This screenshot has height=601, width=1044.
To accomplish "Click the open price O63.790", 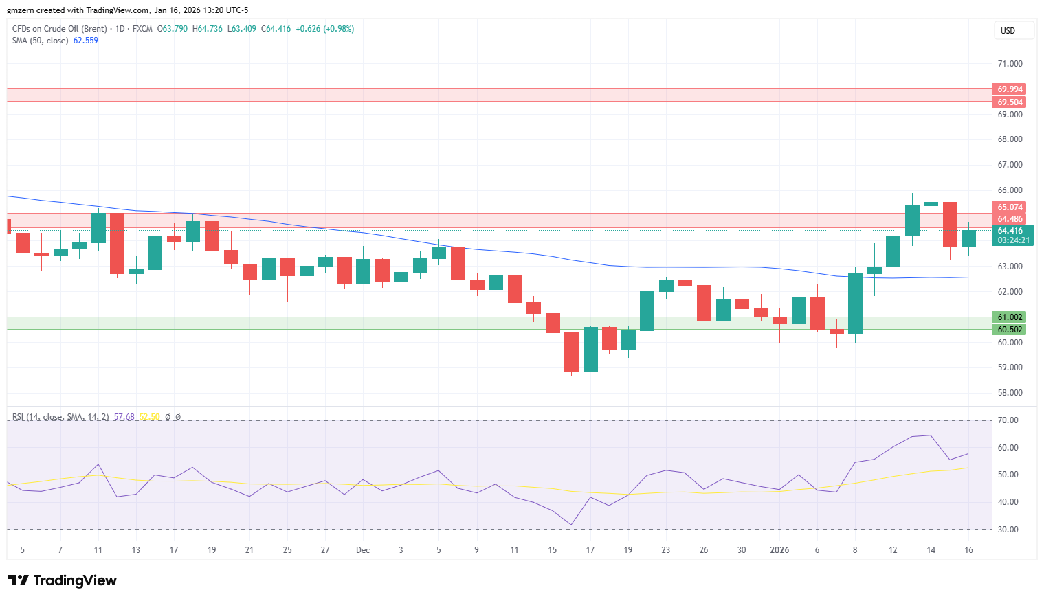I will point(173,29).
